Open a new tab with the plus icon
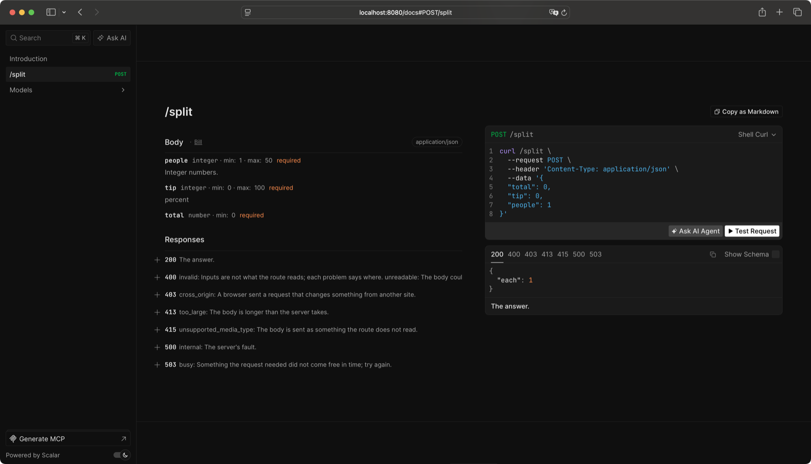 click(779, 12)
